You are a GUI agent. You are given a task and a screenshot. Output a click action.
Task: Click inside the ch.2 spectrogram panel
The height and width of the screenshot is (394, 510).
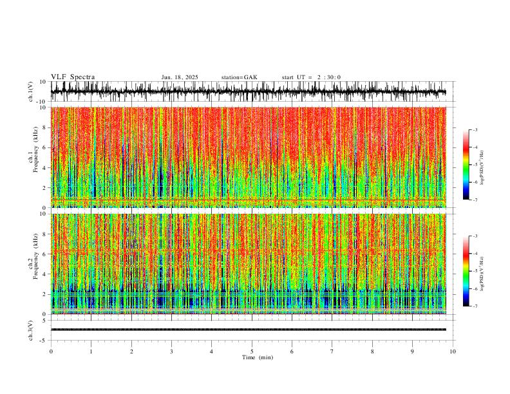tap(248, 264)
